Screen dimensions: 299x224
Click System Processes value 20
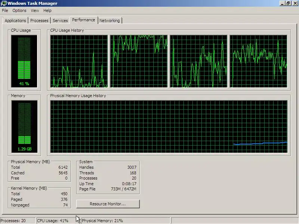(x=134, y=178)
